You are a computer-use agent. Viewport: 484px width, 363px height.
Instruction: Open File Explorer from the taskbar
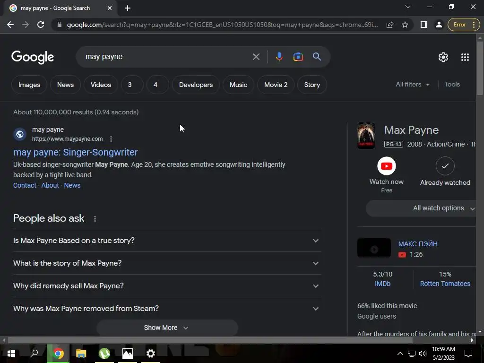[81, 354]
